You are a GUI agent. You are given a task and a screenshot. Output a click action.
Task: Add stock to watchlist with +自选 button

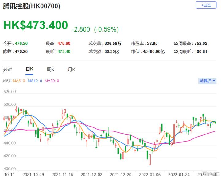pos(206,5)
